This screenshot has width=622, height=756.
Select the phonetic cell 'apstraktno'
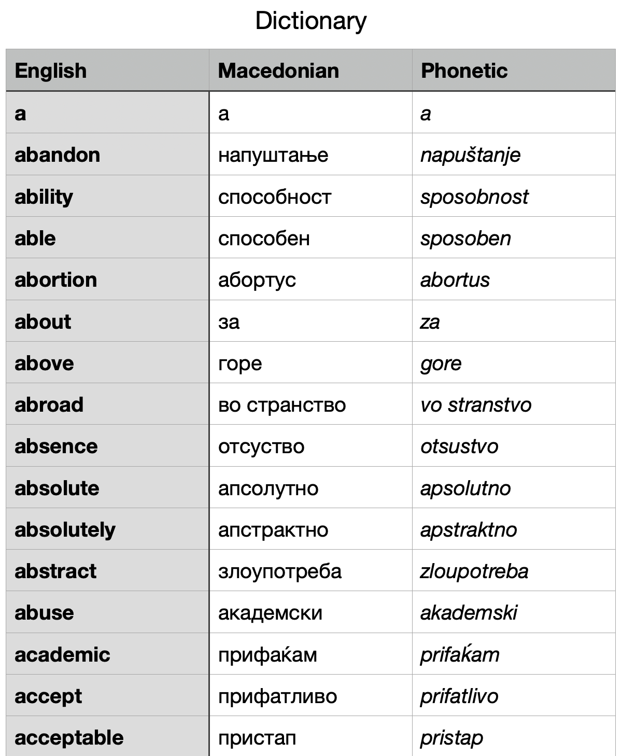(x=468, y=529)
